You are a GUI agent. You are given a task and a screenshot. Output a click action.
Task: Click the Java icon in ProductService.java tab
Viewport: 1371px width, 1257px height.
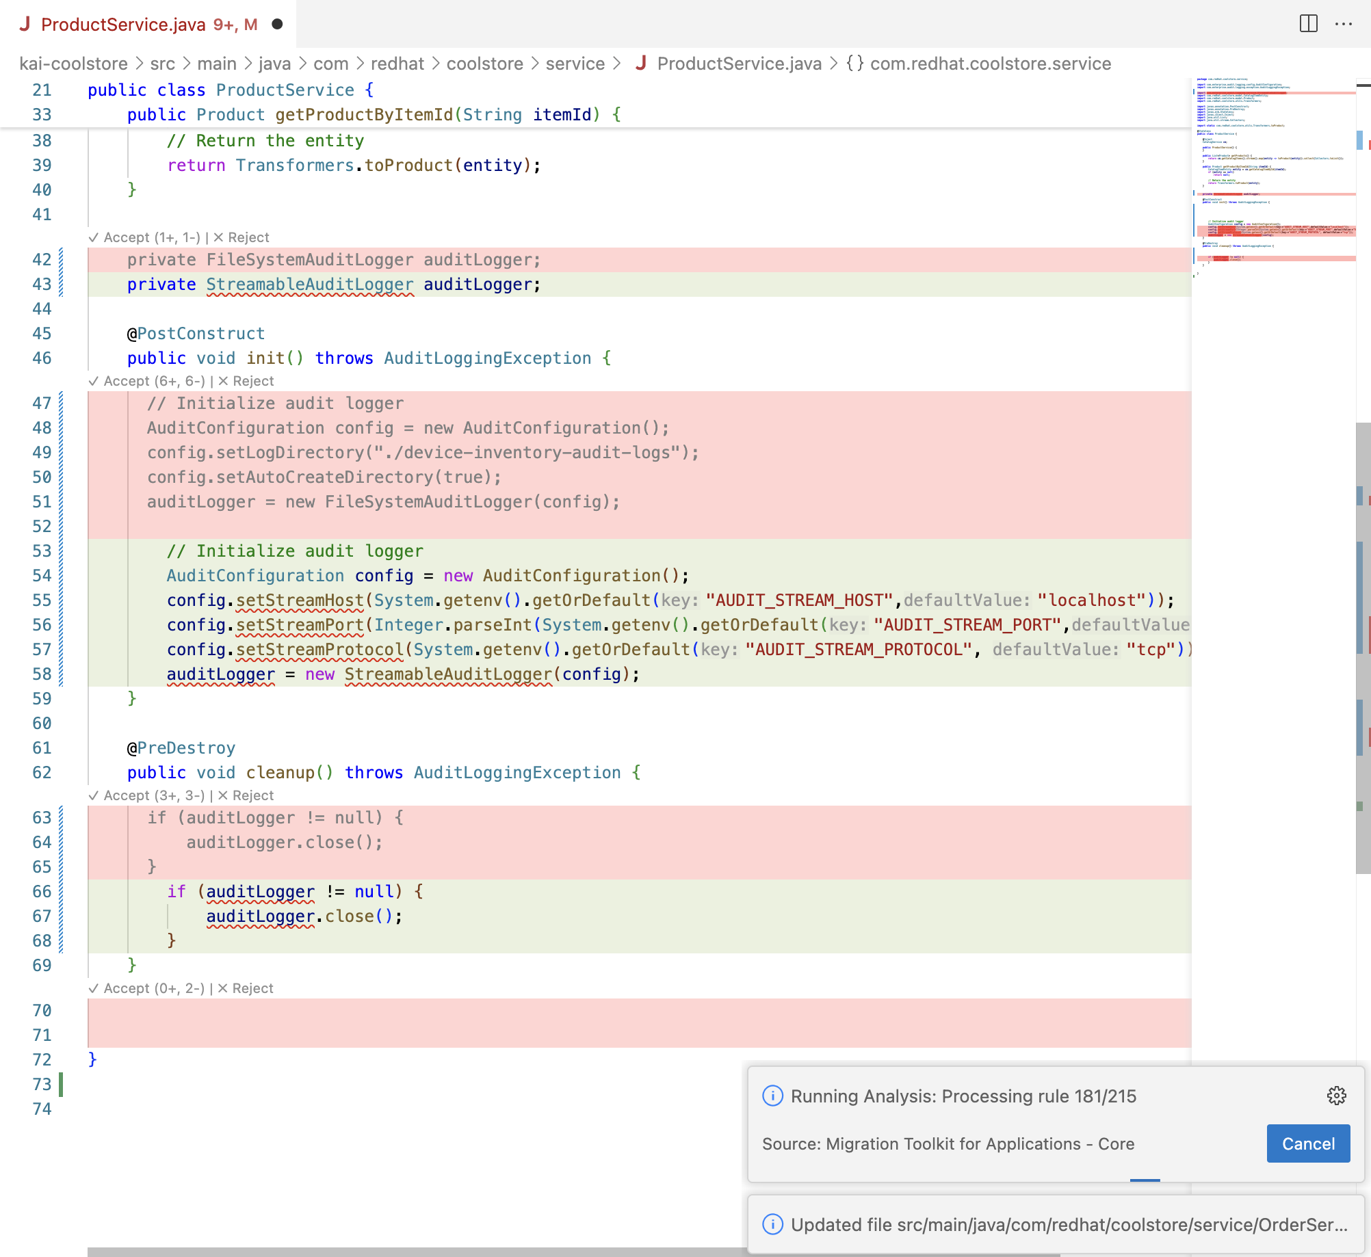pos(25,24)
